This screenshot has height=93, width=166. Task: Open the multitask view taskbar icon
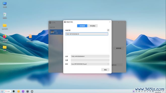point(14,91)
